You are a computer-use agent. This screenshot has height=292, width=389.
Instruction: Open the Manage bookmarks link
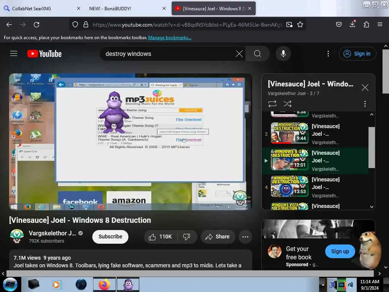pyautogui.click(x=170, y=38)
